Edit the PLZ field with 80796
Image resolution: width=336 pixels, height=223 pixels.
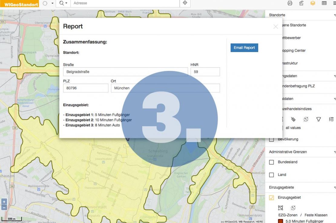tap(85, 88)
